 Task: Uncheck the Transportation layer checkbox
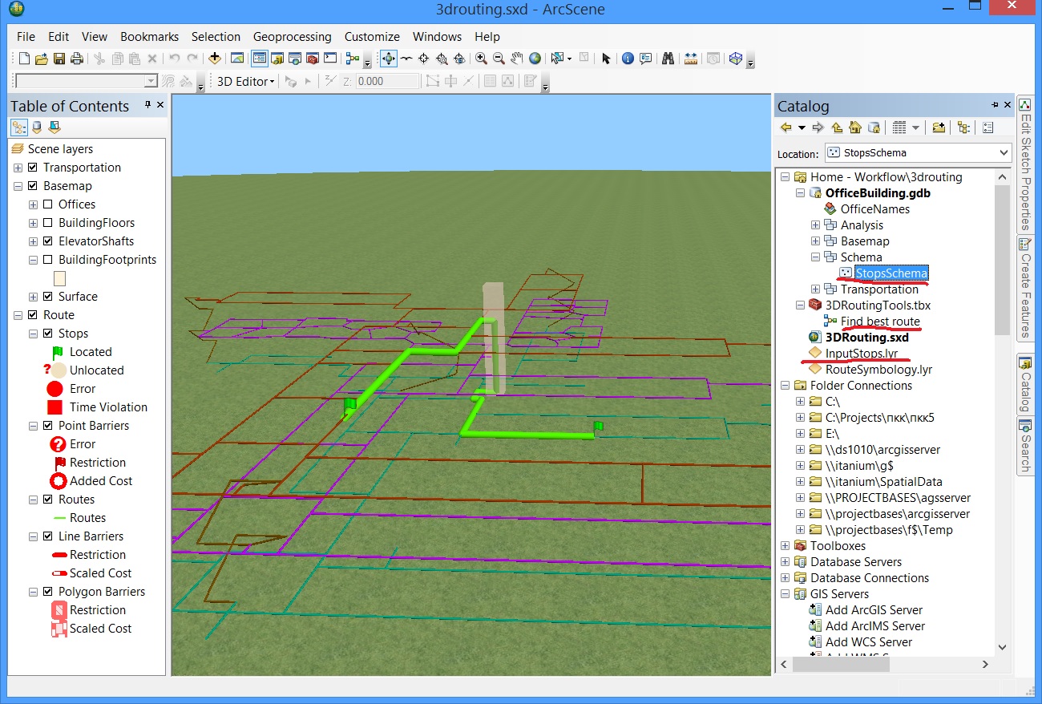tap(33, 168)
